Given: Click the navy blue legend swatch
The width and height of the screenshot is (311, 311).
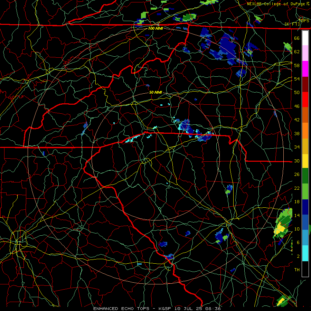Looking at the screenshot, I should pyautogui.click(x=305, y=207).
